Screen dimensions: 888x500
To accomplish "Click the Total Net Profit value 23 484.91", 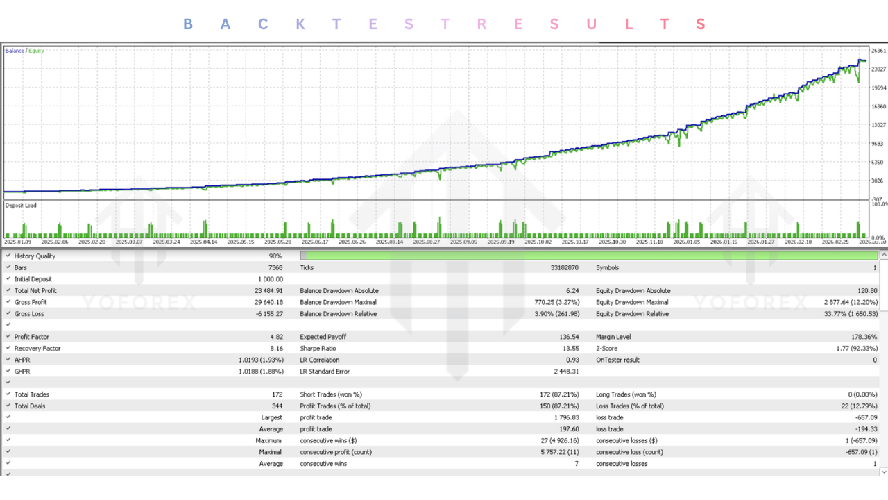I will (268, 291).
